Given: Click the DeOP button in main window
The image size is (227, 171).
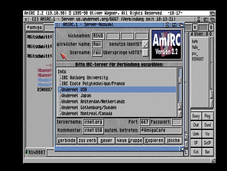Looking at the screenshot, I should (208, 143).
